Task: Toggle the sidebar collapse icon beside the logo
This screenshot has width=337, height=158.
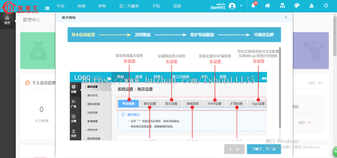Action: pyautogui.click(x=47, y=6)
